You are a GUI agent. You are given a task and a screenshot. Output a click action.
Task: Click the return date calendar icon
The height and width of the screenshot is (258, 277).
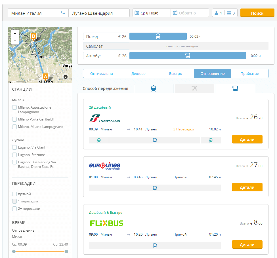[175, 13]
